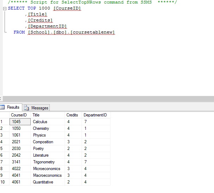This screenshot has width=214, height=193.
Task: Click the Results grid icon
Action: pos(2,107)
